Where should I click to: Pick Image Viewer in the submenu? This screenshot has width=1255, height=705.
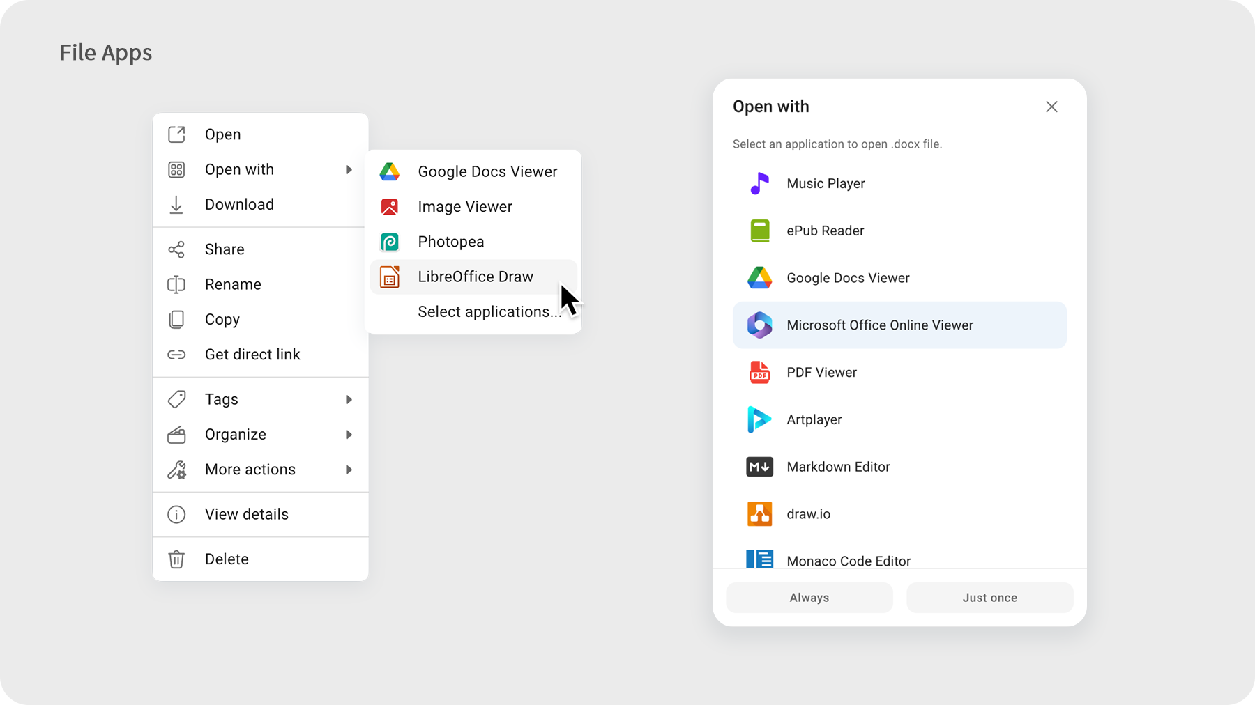pyautogui.click(x=473, y=207)
